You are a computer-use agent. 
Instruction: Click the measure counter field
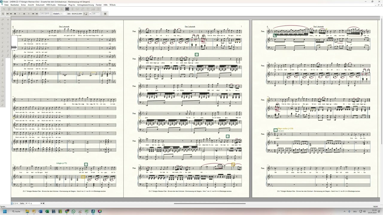click(x=45, y=14)
